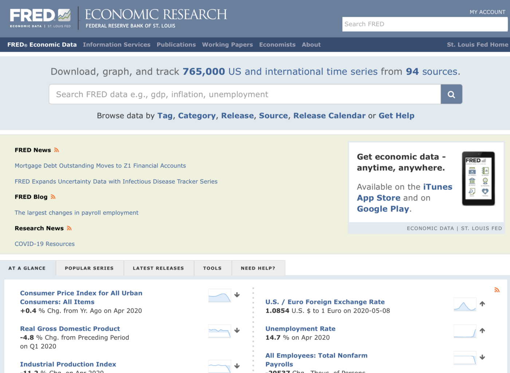Open All Employees: Total Nonfarm Payrolls series
The width and height of the screenshot is (510, 373).
tap(316, 360)
